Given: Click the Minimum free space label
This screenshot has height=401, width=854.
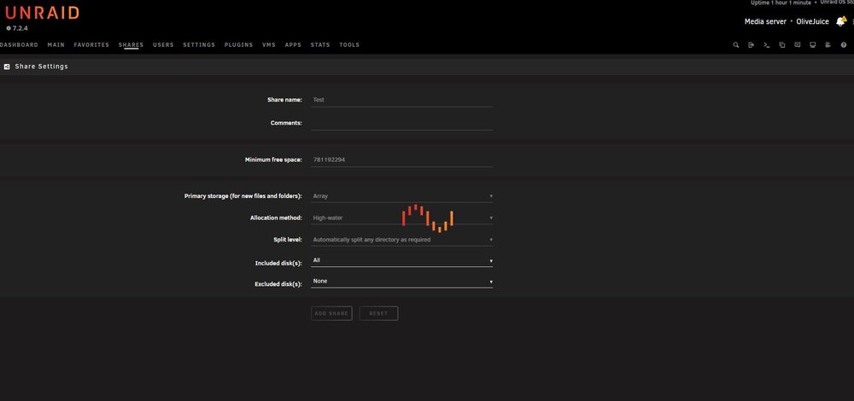Looking at the screenshot, I should (x=273, y=160).
